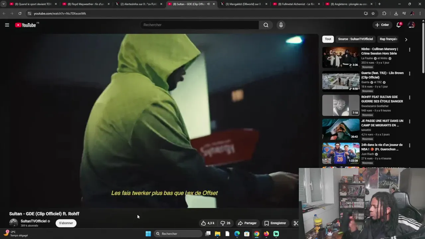Switch to Fullmetal Alchemist tab
This screenshot has width=425, height=239.
click(x=297, y=4)
